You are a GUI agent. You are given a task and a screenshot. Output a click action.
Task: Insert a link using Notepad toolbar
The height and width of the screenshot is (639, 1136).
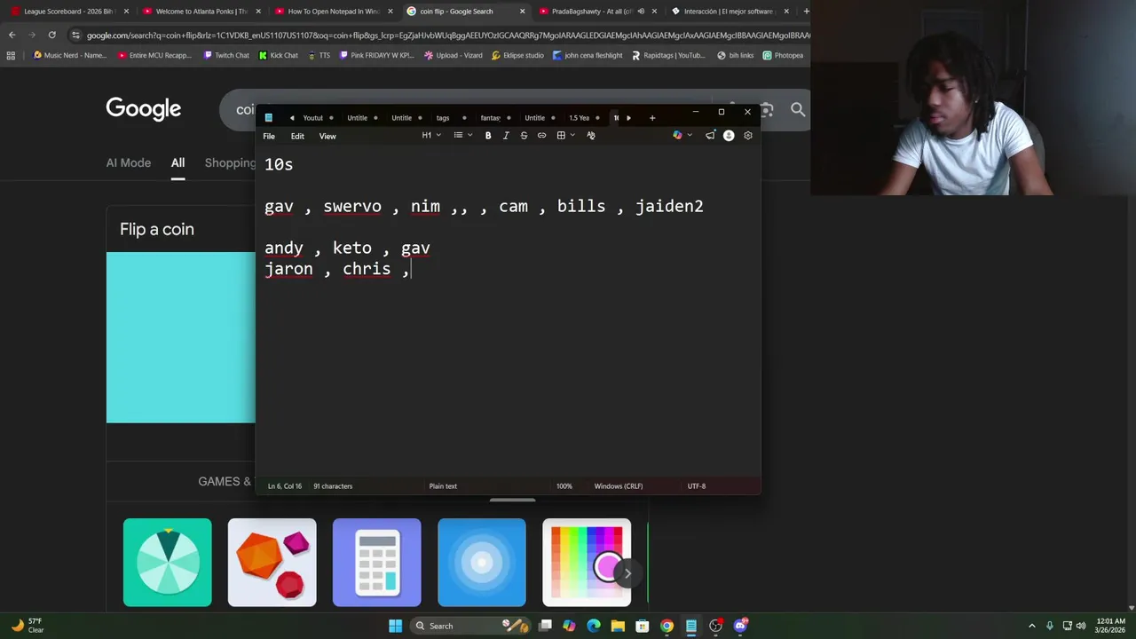point(541,136)
